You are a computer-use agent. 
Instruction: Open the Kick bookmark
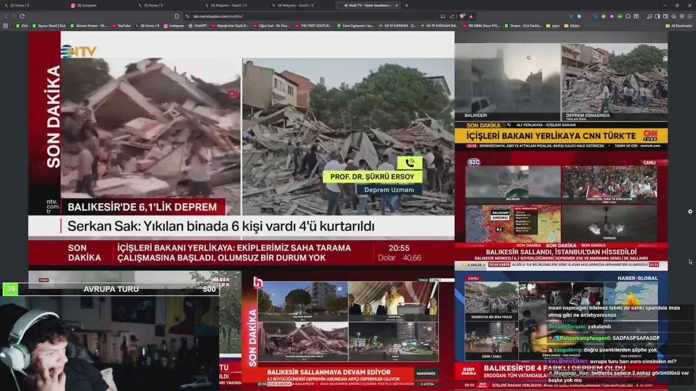(22, 26)
